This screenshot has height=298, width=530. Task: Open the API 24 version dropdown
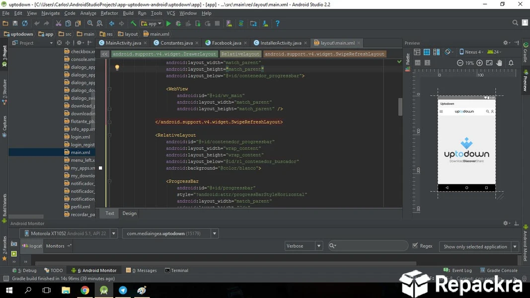tap(494, 52)
